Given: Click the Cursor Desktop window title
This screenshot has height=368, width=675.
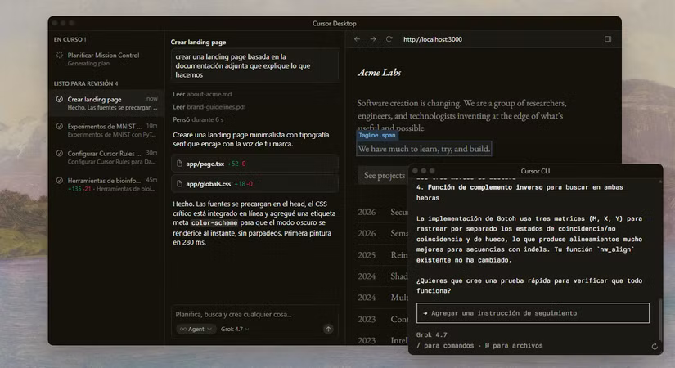Looking at the screenshot, I should click(x=334, y=23).
